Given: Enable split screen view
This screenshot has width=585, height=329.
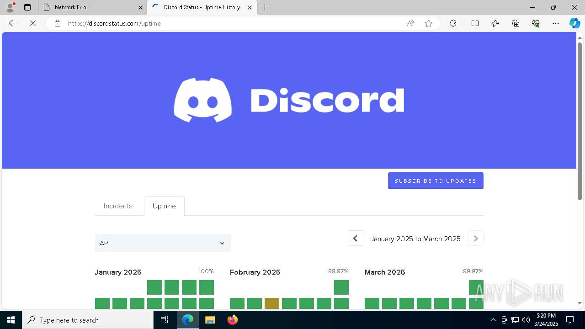Looking at the screenshot, I should 475,23.
